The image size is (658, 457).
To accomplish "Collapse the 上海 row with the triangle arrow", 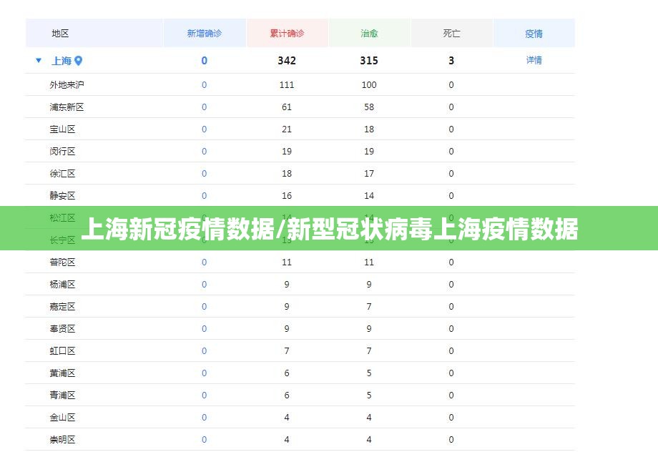I will (39, 61).
